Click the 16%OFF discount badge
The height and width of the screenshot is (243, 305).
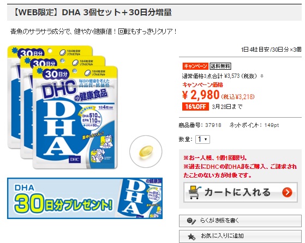pyautogui.click(x=195, y=106)
